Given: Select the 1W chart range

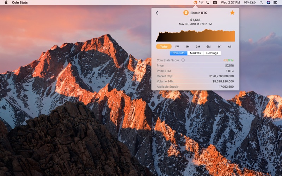Looking at the screenshot, I should pyautogui.click(x=177, y=46).
